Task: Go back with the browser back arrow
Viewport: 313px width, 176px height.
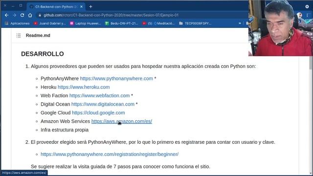Action: [6, 15]
